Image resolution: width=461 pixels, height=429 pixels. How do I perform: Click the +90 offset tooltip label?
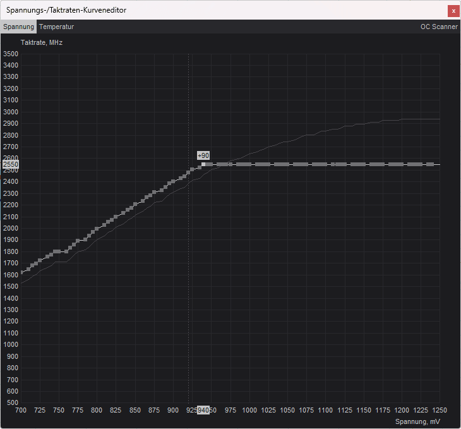(x=203, y=155)
